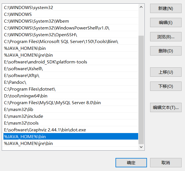Select the last %JAVA_HOME%\jre\bin entry
The height and width of the screenshot is (171, 185).
pos(71,144)
